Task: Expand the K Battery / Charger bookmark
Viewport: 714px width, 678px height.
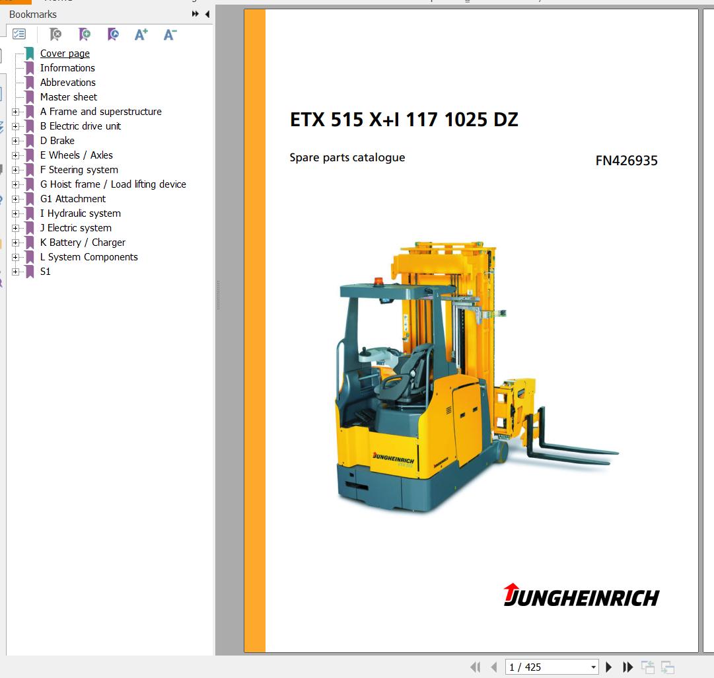Action: point(15,243)
